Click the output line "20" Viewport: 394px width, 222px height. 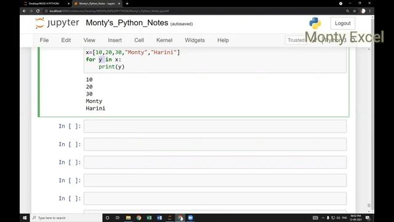coord(89,87)
